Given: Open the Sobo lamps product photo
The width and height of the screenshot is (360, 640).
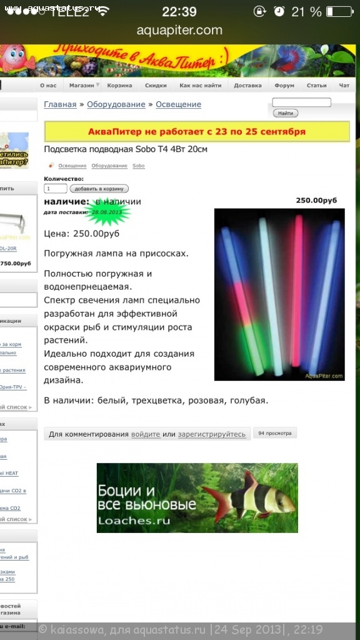Looking at the screenshot, I should click(x=279, y=295).
